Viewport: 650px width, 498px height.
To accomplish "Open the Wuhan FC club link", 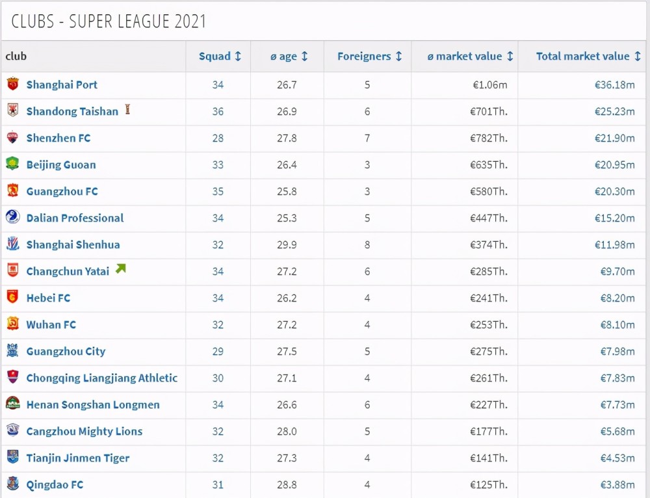I will pos(51,324).
